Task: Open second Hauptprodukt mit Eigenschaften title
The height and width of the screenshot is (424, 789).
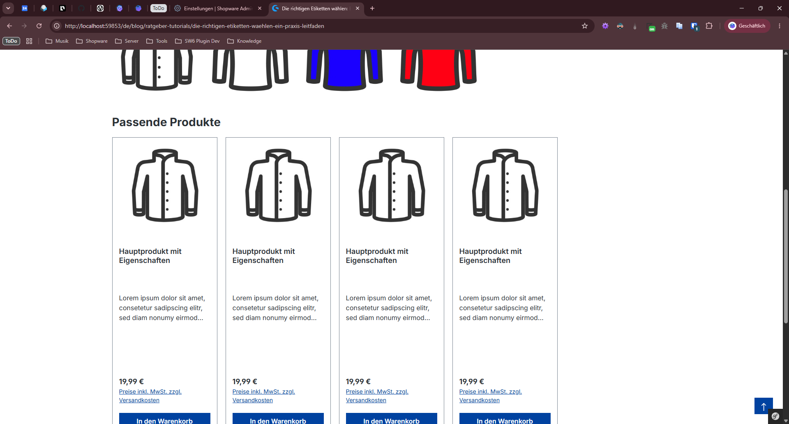Action: (264, 256)
